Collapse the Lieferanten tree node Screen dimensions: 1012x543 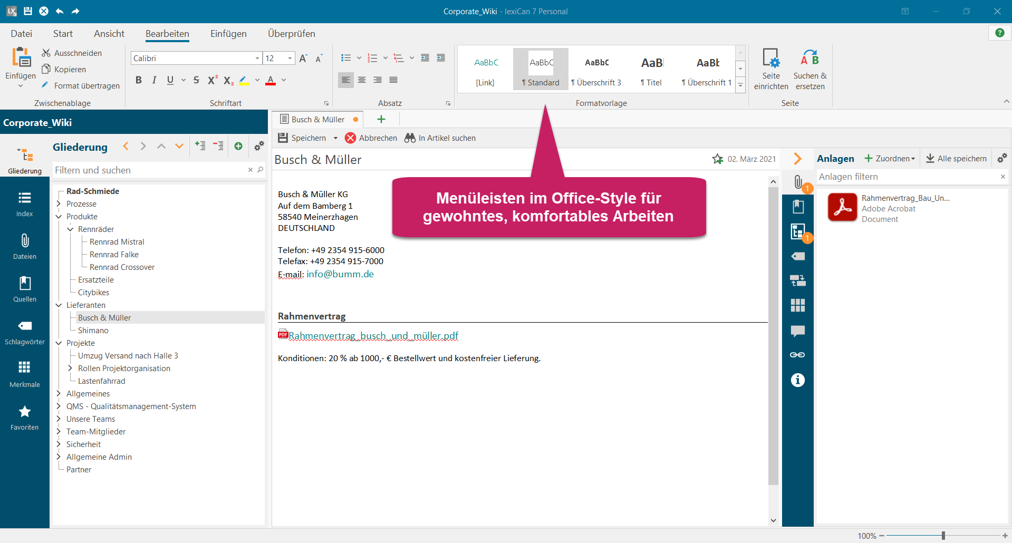[x=59, y=305]
